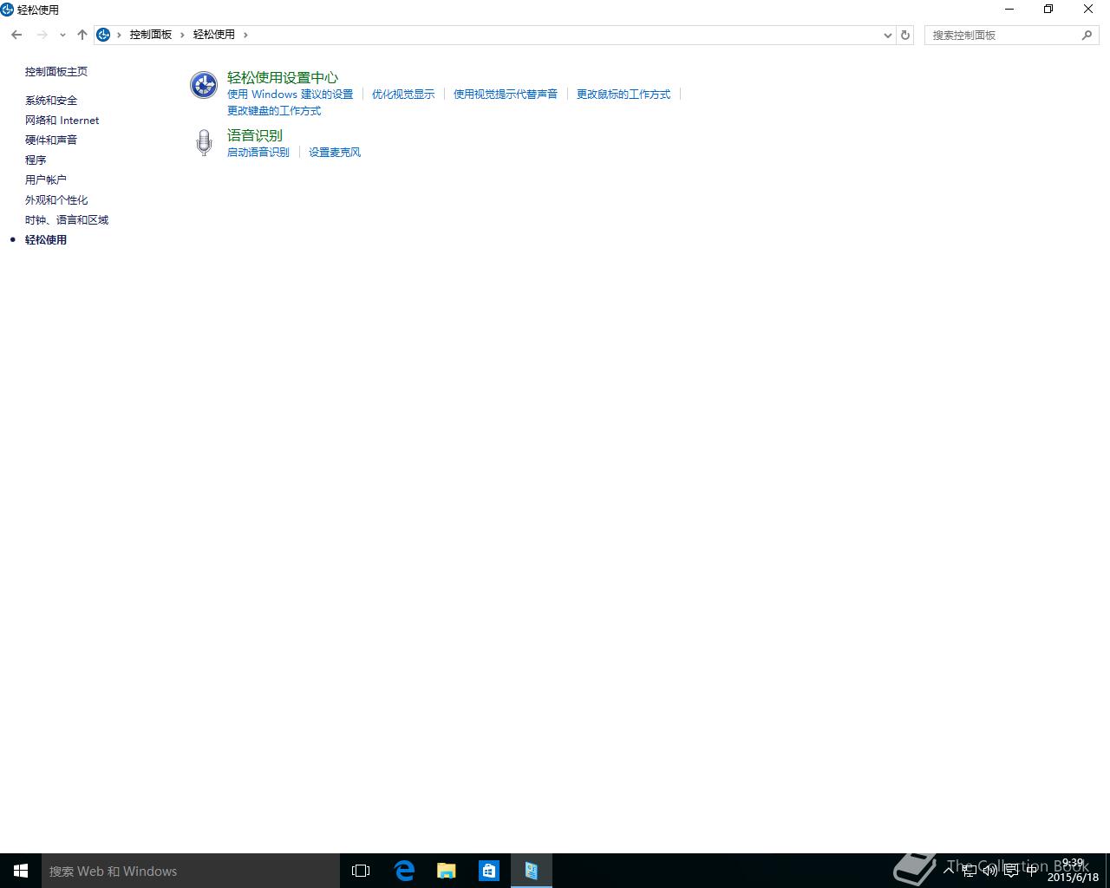The height and width of the screenshot is (888, 1110).
Task: Expand the chevron after 轻松使用 breadcrumb
Action: (245, 35)
